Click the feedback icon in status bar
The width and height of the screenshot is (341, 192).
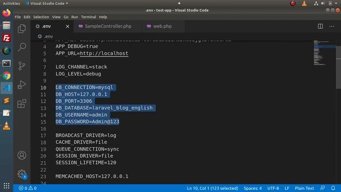[x=322, y=188]
